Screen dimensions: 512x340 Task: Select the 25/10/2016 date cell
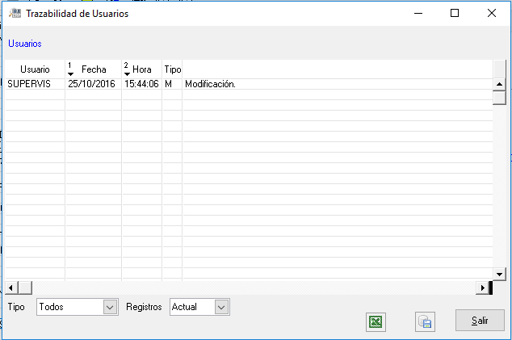coord(92,84)
